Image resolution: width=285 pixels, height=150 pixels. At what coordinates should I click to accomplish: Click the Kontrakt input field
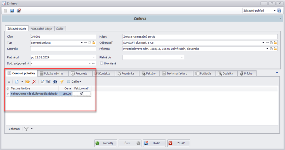[63, 49]
